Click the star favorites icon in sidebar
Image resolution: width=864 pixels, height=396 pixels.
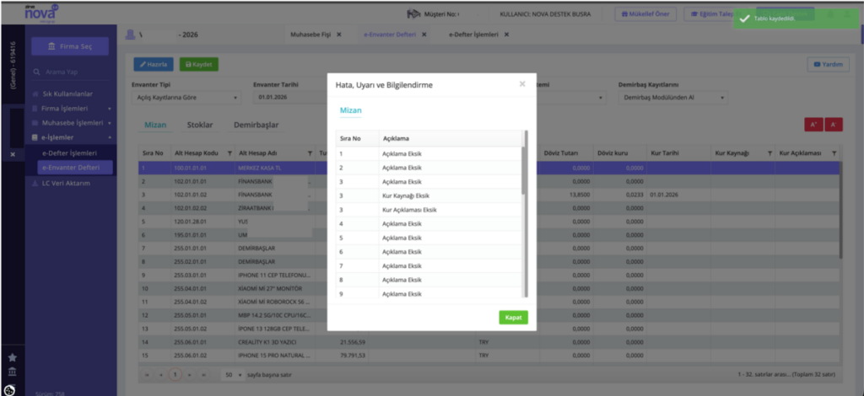point(12,357)
